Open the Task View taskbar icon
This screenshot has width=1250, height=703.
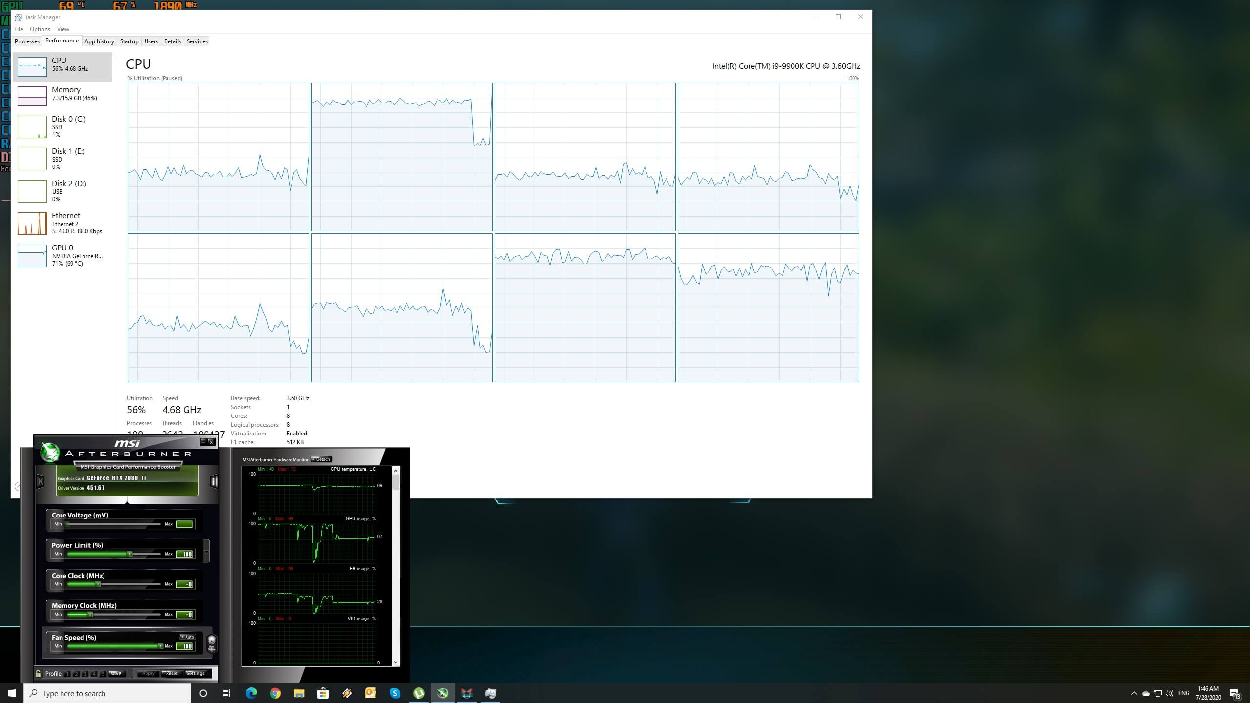[227, 693]
